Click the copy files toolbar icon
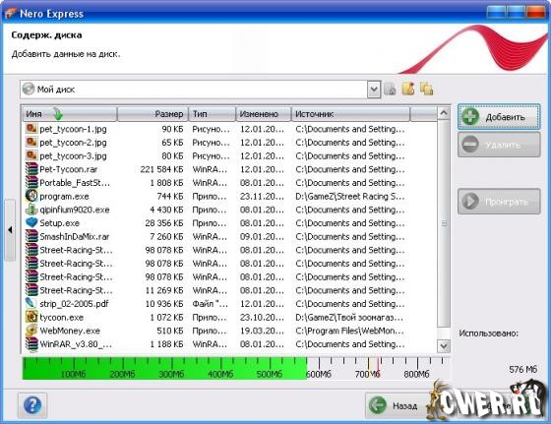This screenshot has height=424, width=551. pyautogui.click(x=426, y=89)
